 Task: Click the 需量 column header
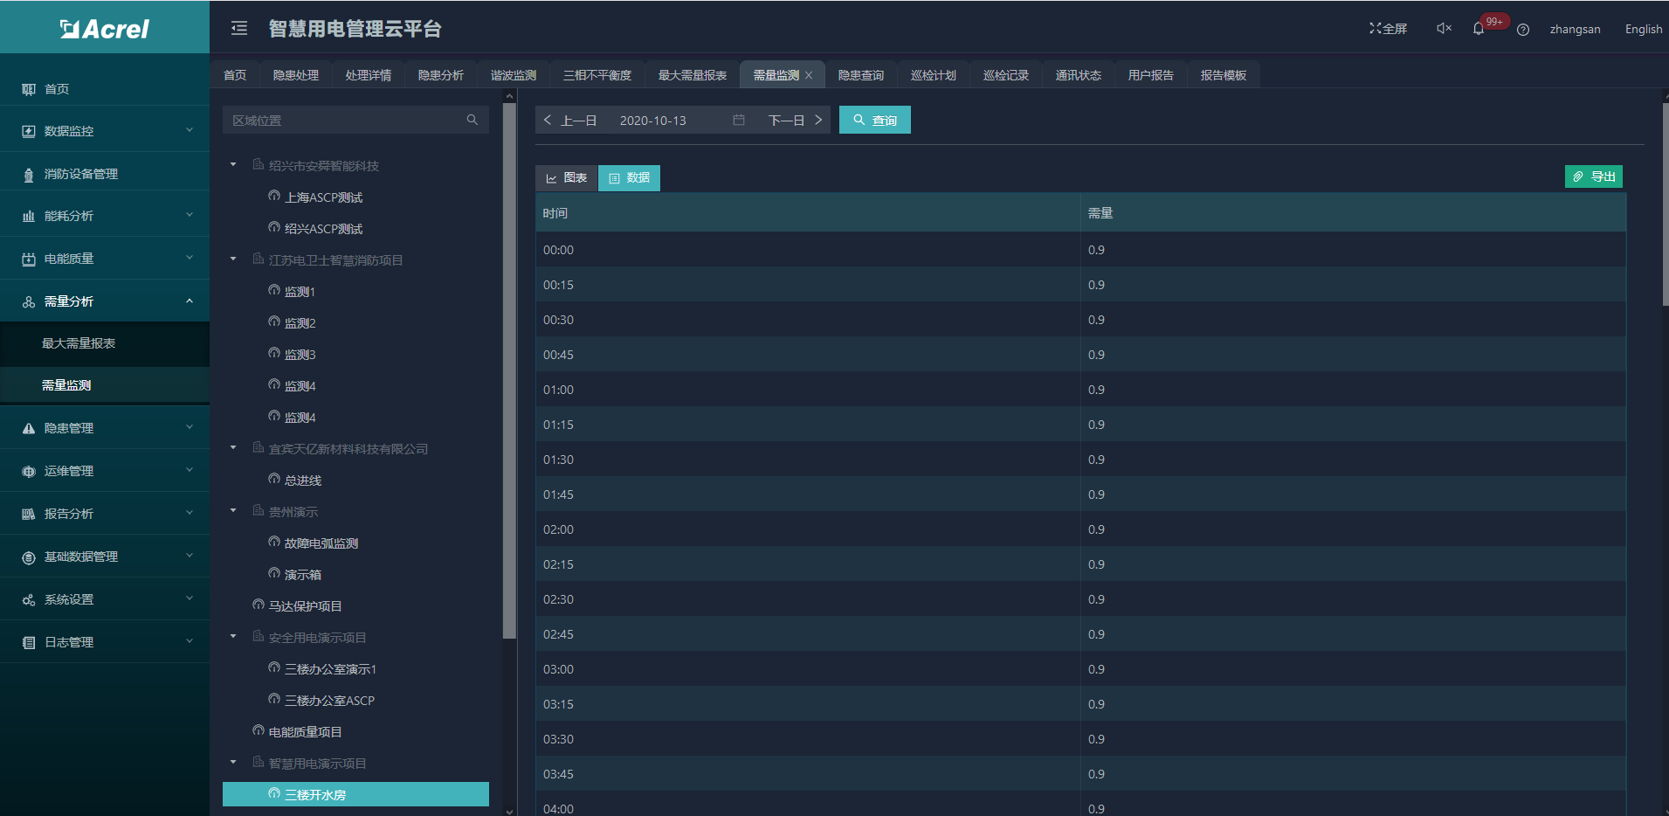tap(1353, 213)
